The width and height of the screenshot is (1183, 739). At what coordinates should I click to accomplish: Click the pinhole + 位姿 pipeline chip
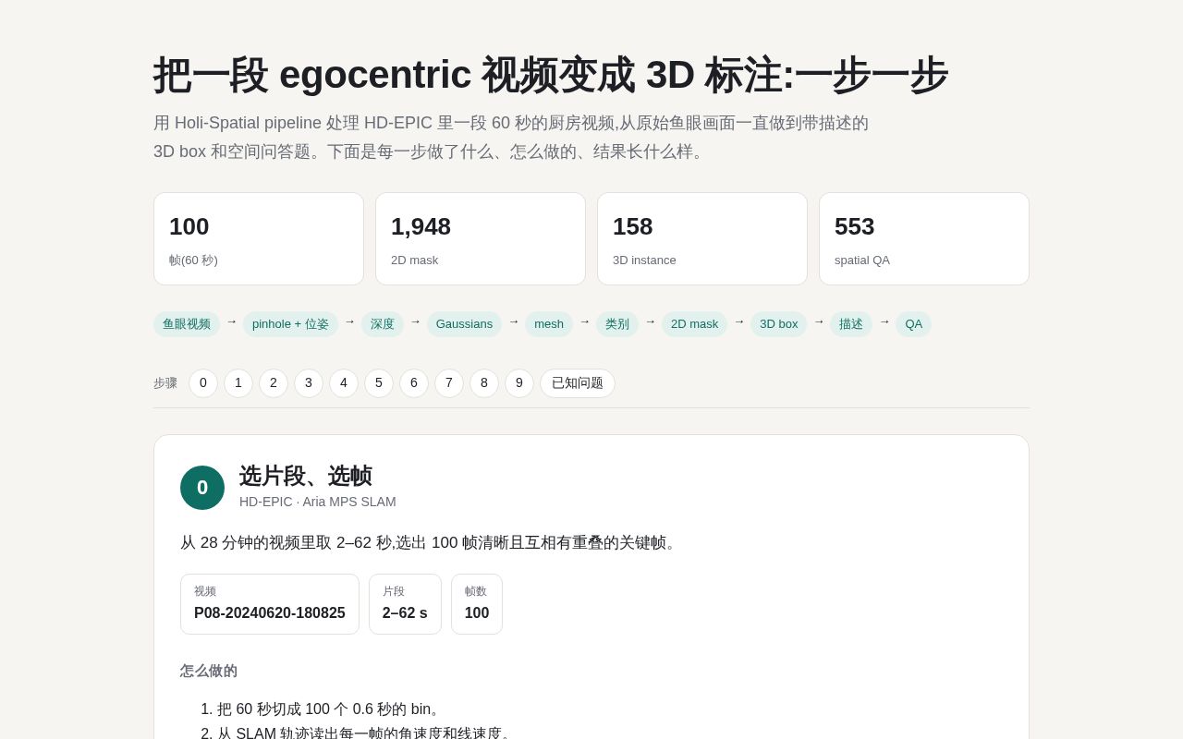[x=290, y=324]
